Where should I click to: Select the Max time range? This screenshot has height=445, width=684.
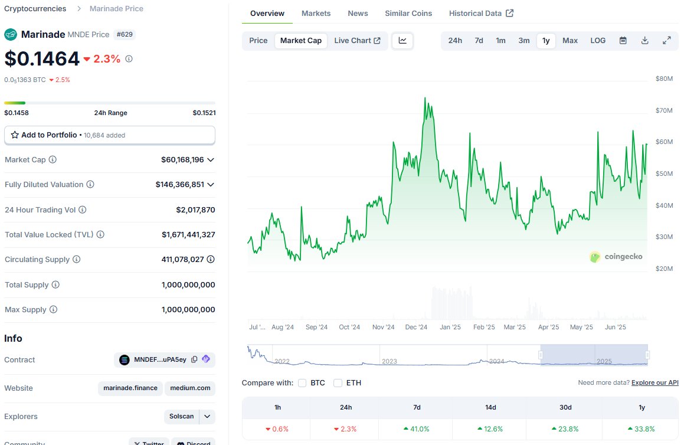tap(570, 41)
